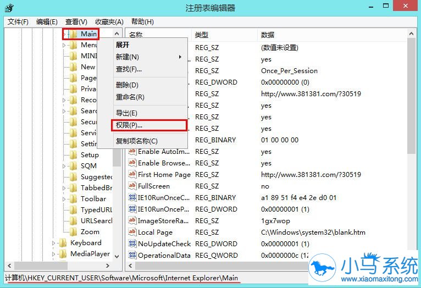421x288 pixels.
Task: Expand the SQM key tree node
Action: [x=64, y=167]
